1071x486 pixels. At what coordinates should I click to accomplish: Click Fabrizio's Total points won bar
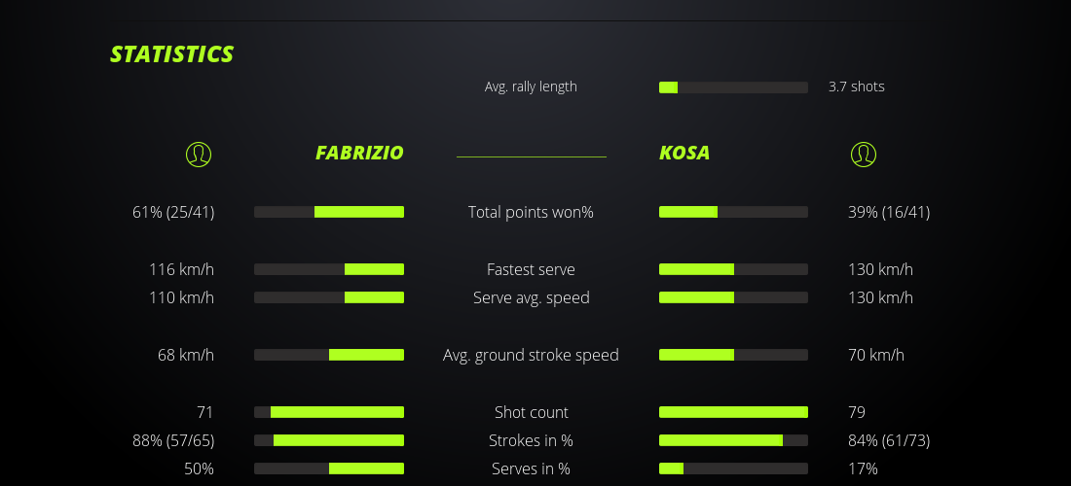point(329,212)
